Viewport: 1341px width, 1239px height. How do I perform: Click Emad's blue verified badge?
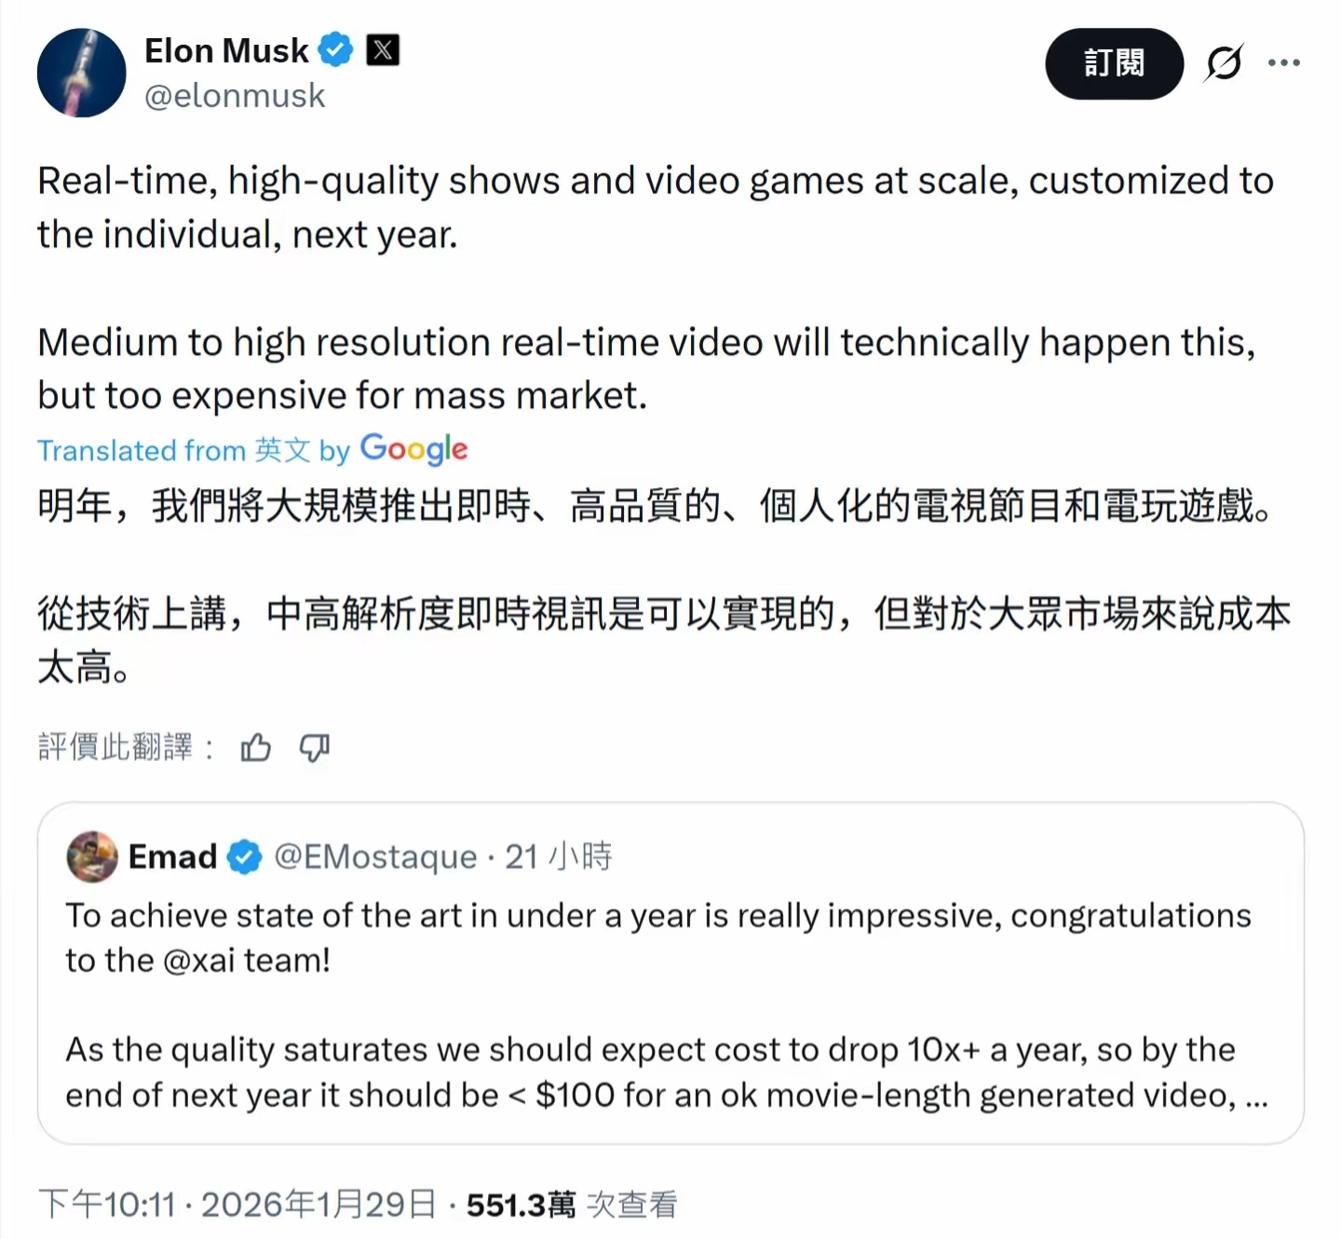pyautogui.click(x=245, y=856)
